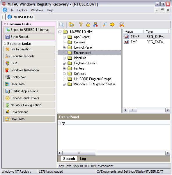Collapse the $$$PROTO.HIV root node
This screenshot has height=175, width=172.
[60, 32]
